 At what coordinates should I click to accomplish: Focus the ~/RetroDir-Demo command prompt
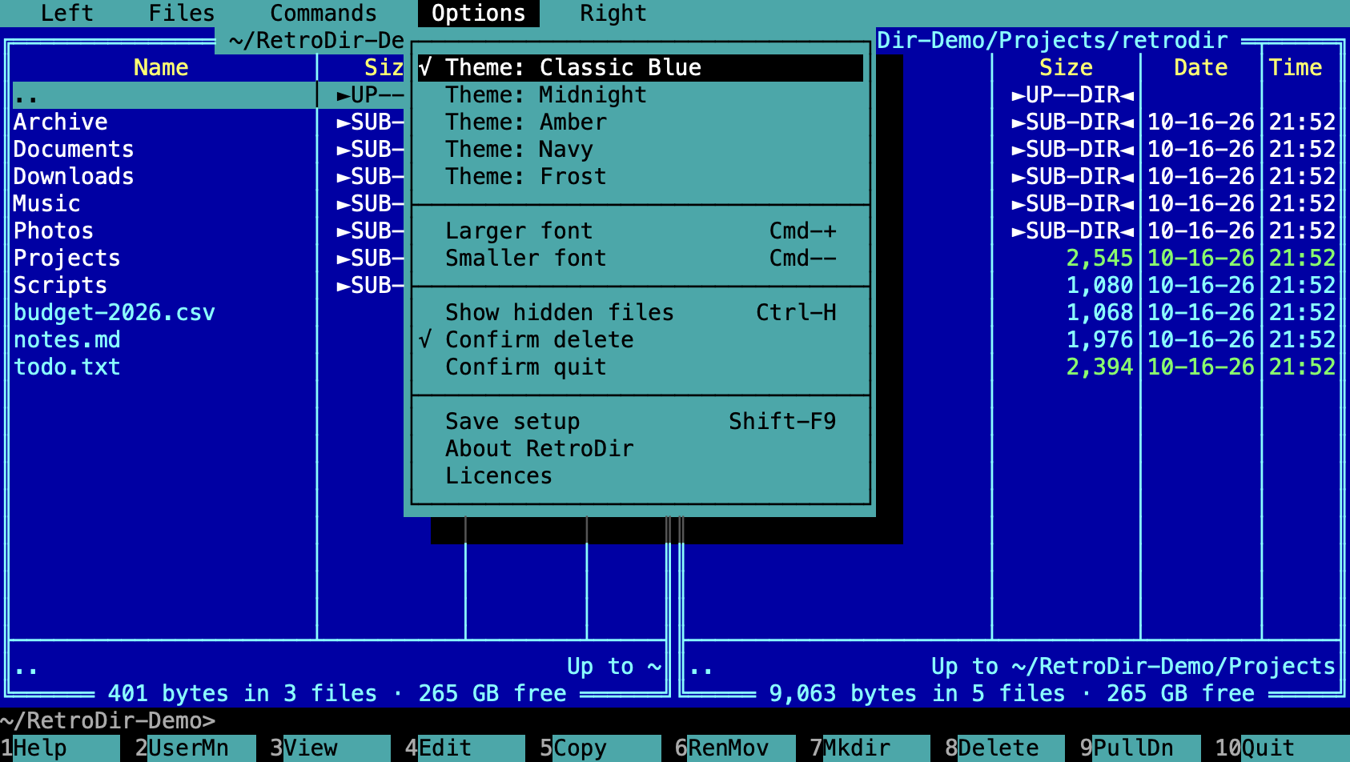[x=675, y=721]
